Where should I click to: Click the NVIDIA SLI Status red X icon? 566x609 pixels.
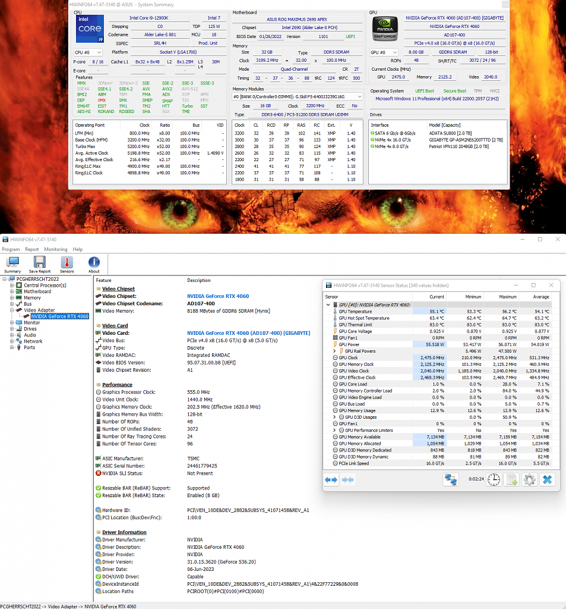coord(99,473)
